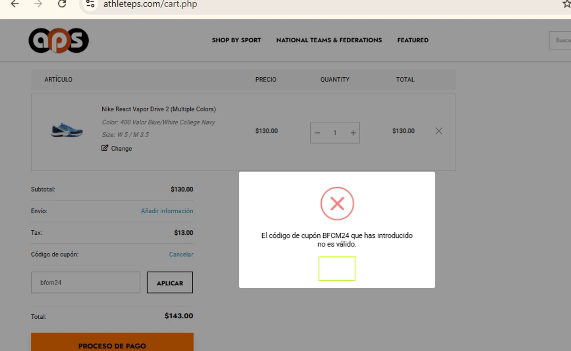The image size is (571, 351).
Task: Click the red X error icon in dialog
Action: 337,203
